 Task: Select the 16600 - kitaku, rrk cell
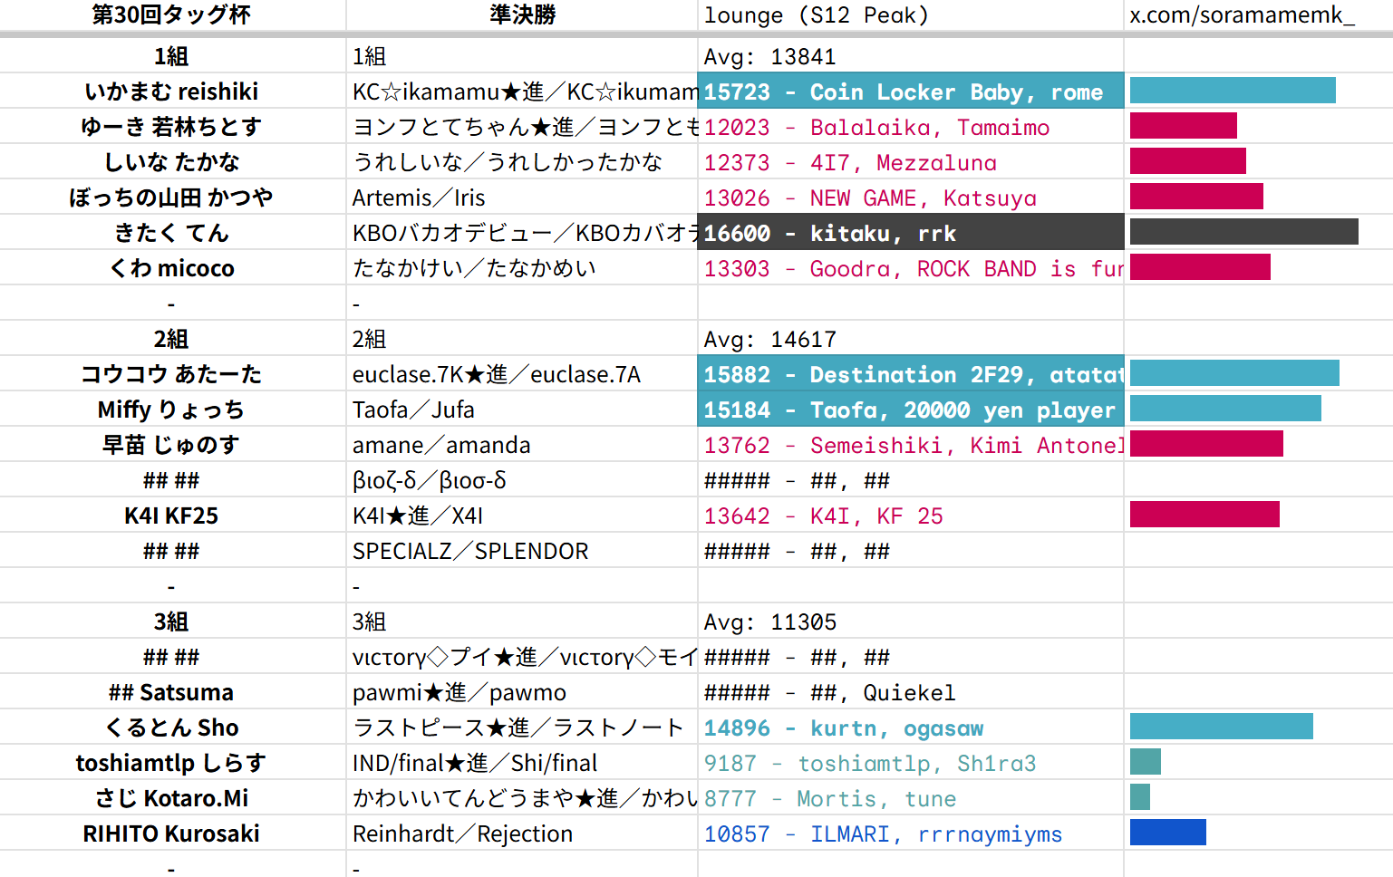pos(911,233)
